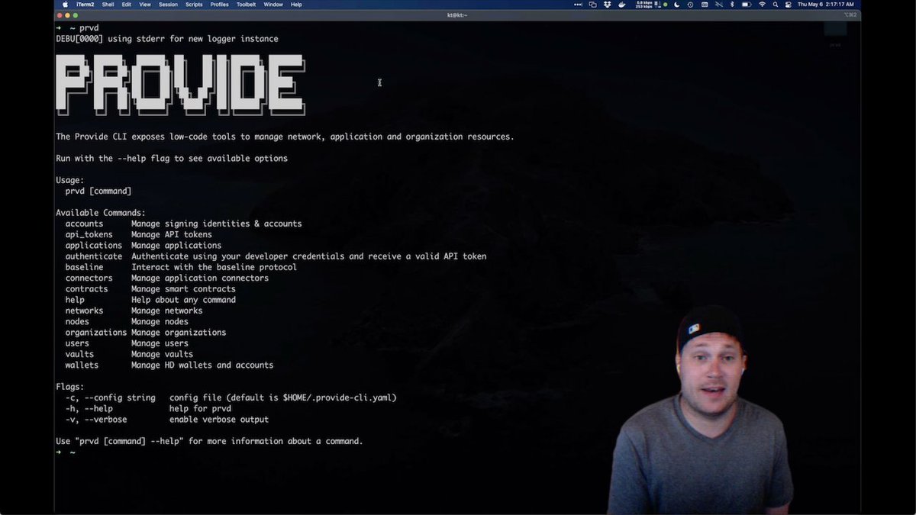The width and height of the screenshot is (916, 515).
Task: Click the Docker whale menu bar icon
Action: (622, 5)
